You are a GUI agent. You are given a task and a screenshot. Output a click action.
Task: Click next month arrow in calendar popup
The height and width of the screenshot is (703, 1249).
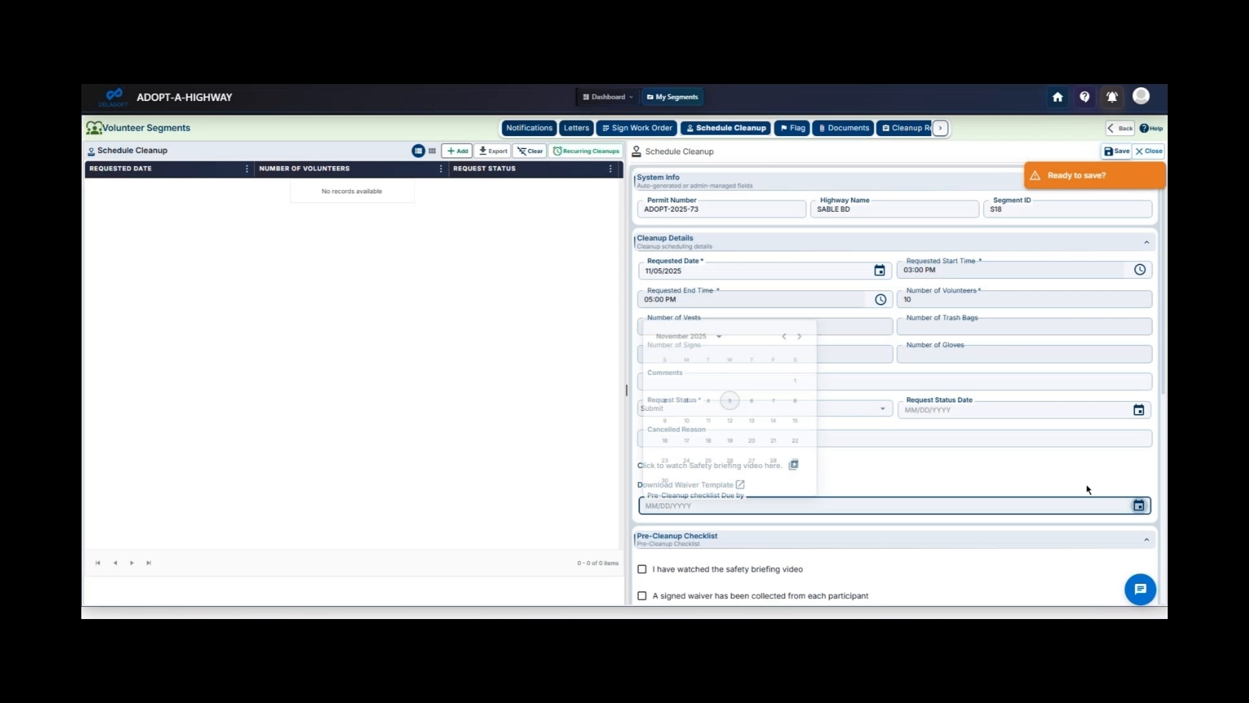[799, 337]
